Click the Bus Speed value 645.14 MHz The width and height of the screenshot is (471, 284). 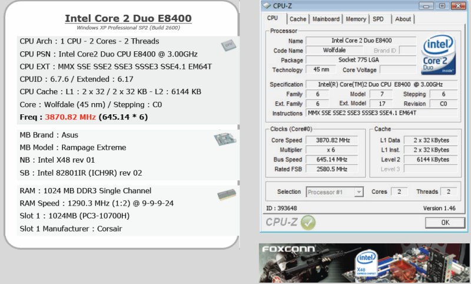tap(332, 159)
